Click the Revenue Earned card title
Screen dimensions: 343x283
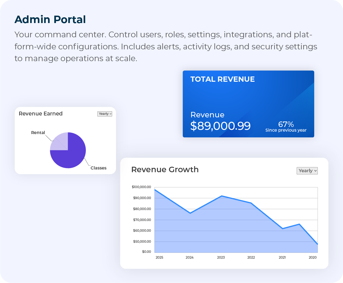click(x=41, y=114)
